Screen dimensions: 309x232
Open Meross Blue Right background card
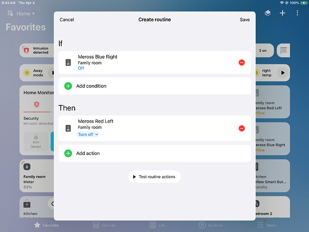point(273,139)
